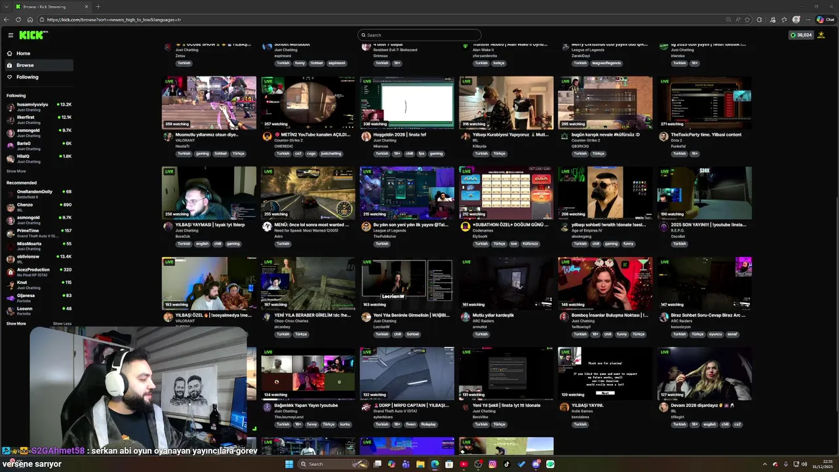Click "TheToxicParty time. Yilbasi content" title
Image resolution: width=839 pixels, height=472 pixels.
[x=706, y=134]
